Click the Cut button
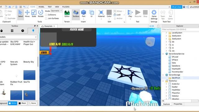Image resolution: width=199 pixels, height=112 pixels. coord(7,15)
